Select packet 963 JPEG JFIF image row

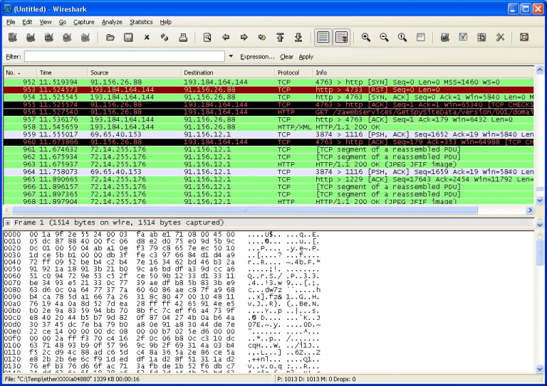click(269, 164)
